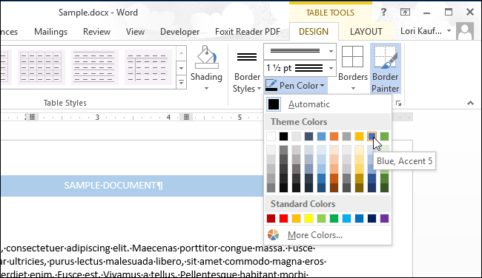Image resolution: width=482 pixels, height=278 pixels.
Task: Choose standard orange color
Action: 297,218
